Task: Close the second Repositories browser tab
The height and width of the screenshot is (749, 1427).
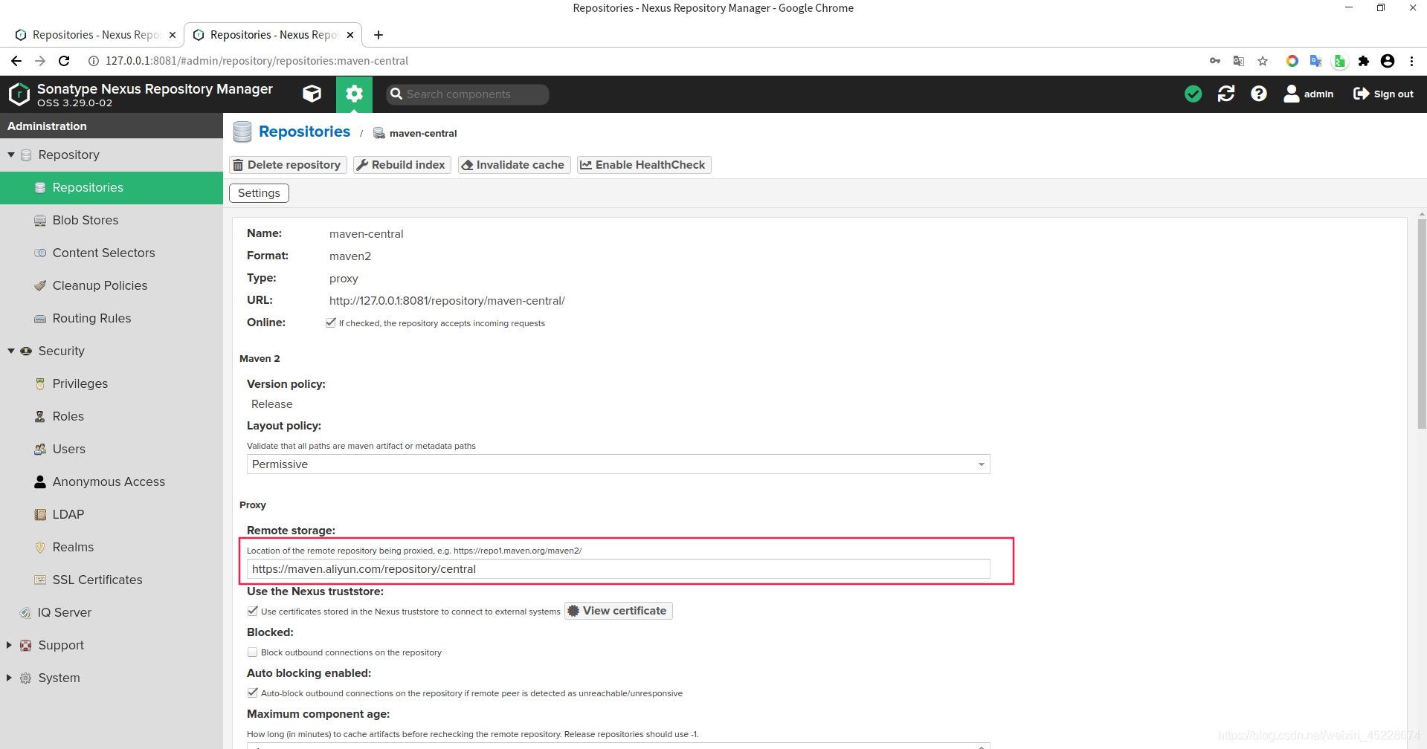Action: 350,35
